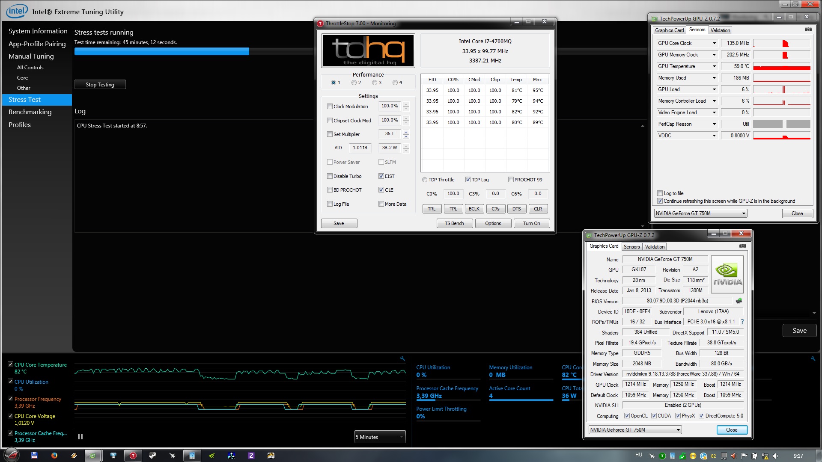Take GPU-Z Sensors window screenshot camera icon
Screen dimensions: 822x462
click(808, 30)
